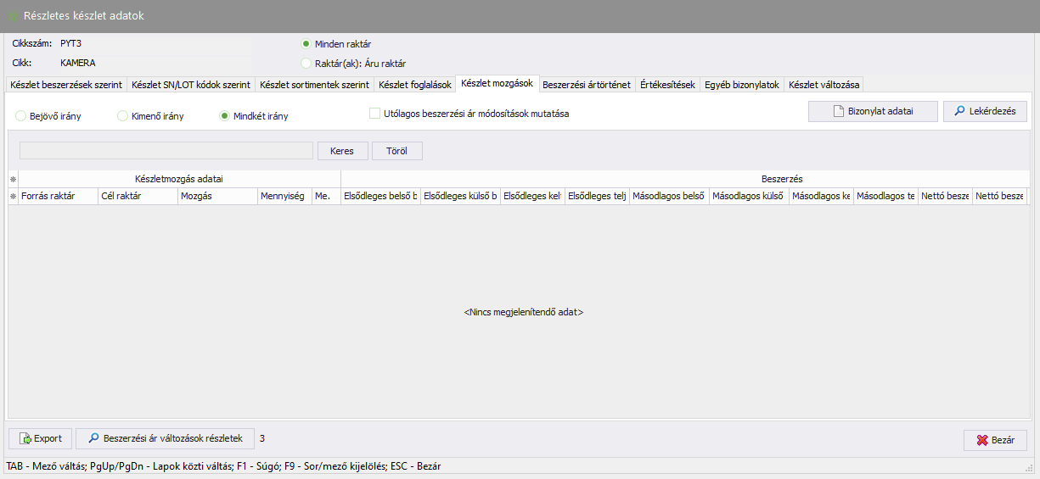Click into the search text field
The width and height of the screenshot is (1040, 479).
(x=166, y=151)
